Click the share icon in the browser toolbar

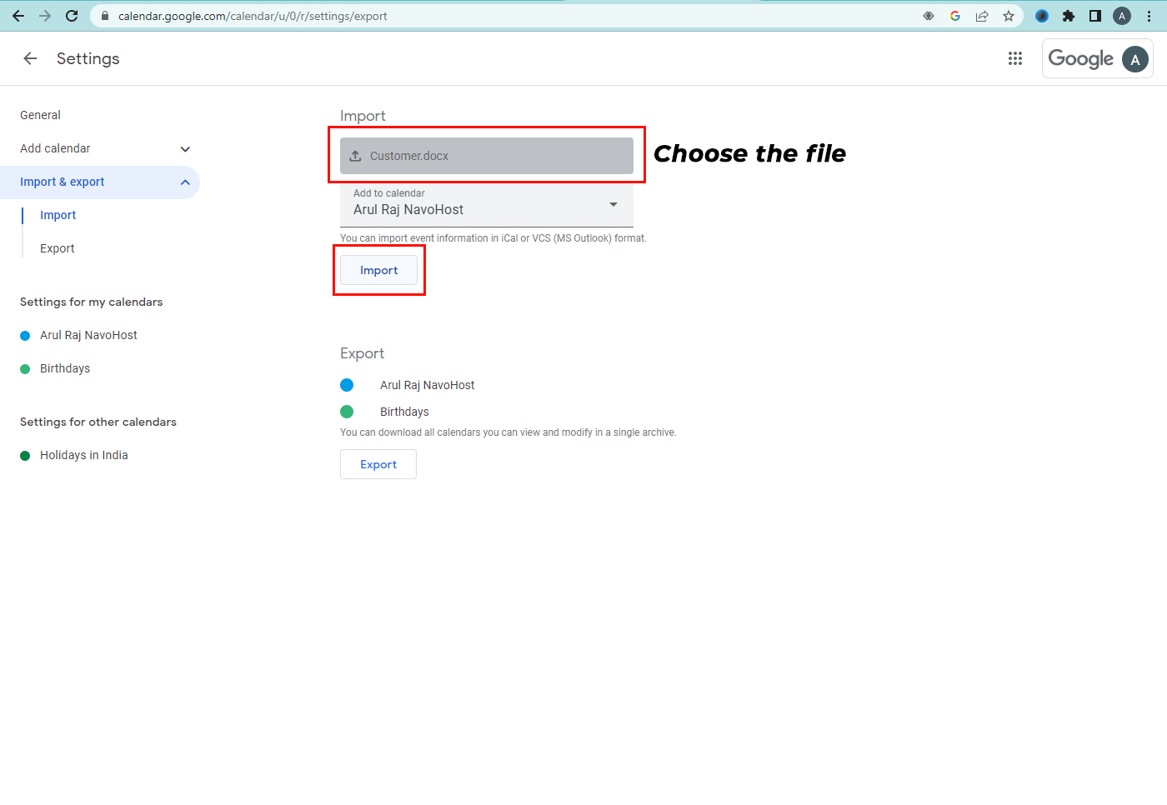click(x=982, y=15)
